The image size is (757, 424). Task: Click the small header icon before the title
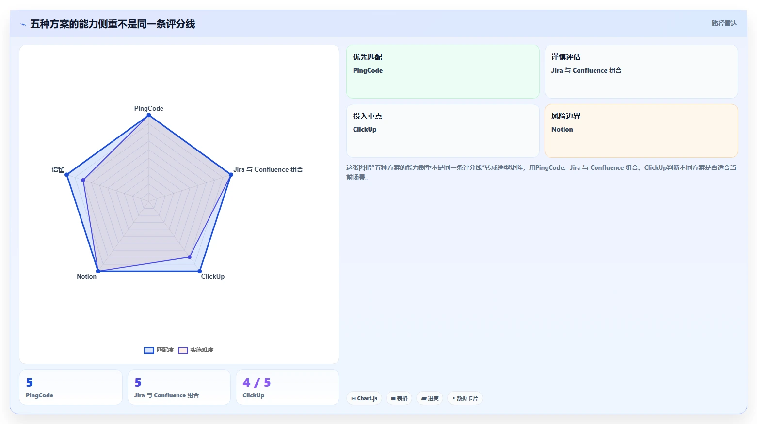pos(23,24)
